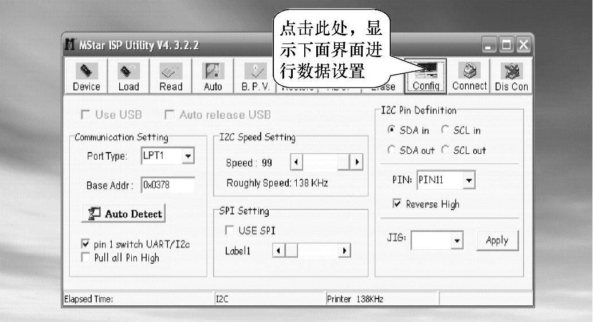Click the I2C Speed slider thumb
The height and width of the screenshot is (322, 593).
[343, 162]
